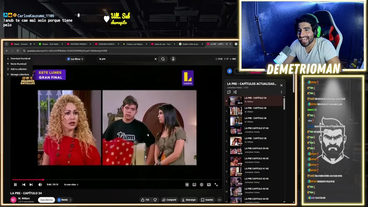Close the LA PRE playlist panel

click(281, 85)
